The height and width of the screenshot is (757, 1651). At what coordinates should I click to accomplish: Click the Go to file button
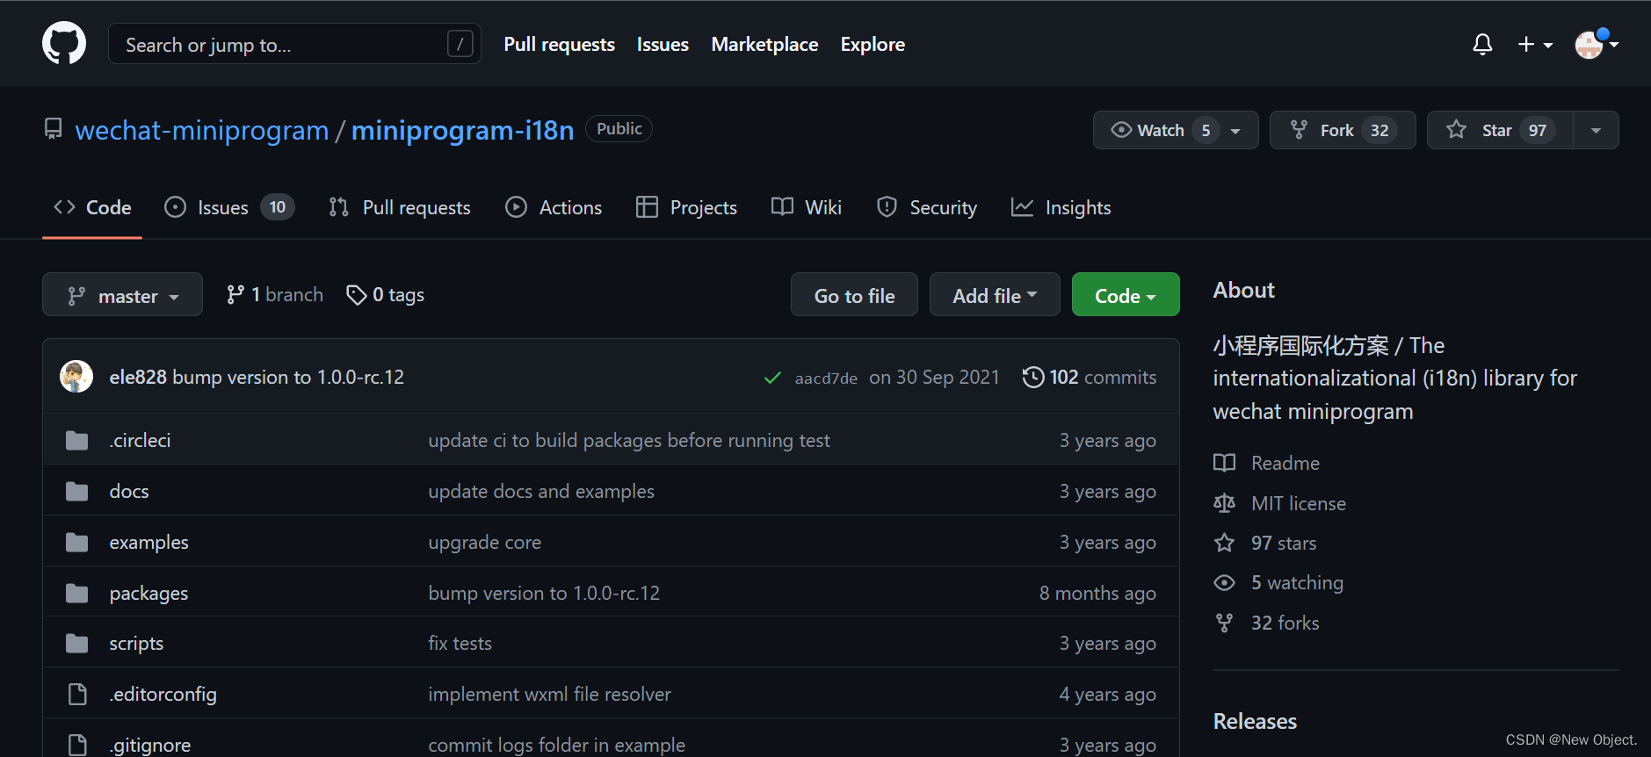[854, 295]
